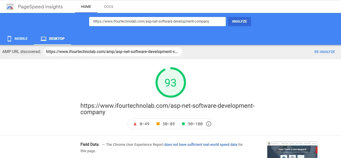Click the RE-ANALYZE link

coord(325,52)
